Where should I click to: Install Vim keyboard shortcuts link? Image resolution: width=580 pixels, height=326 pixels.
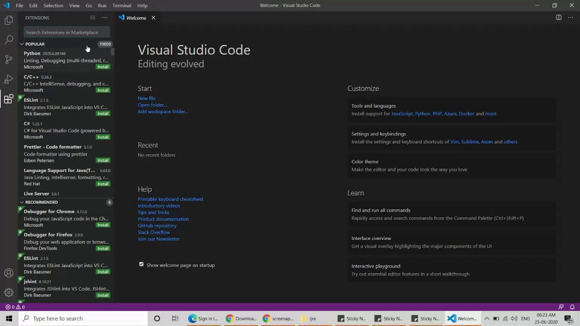click(x=454, y=142)
